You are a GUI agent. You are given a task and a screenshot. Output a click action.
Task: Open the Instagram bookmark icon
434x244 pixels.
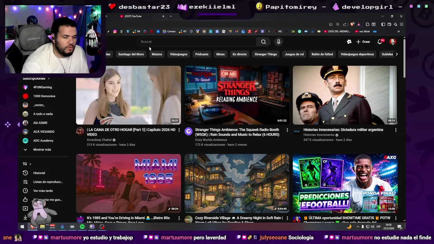(x=115, y=32)
